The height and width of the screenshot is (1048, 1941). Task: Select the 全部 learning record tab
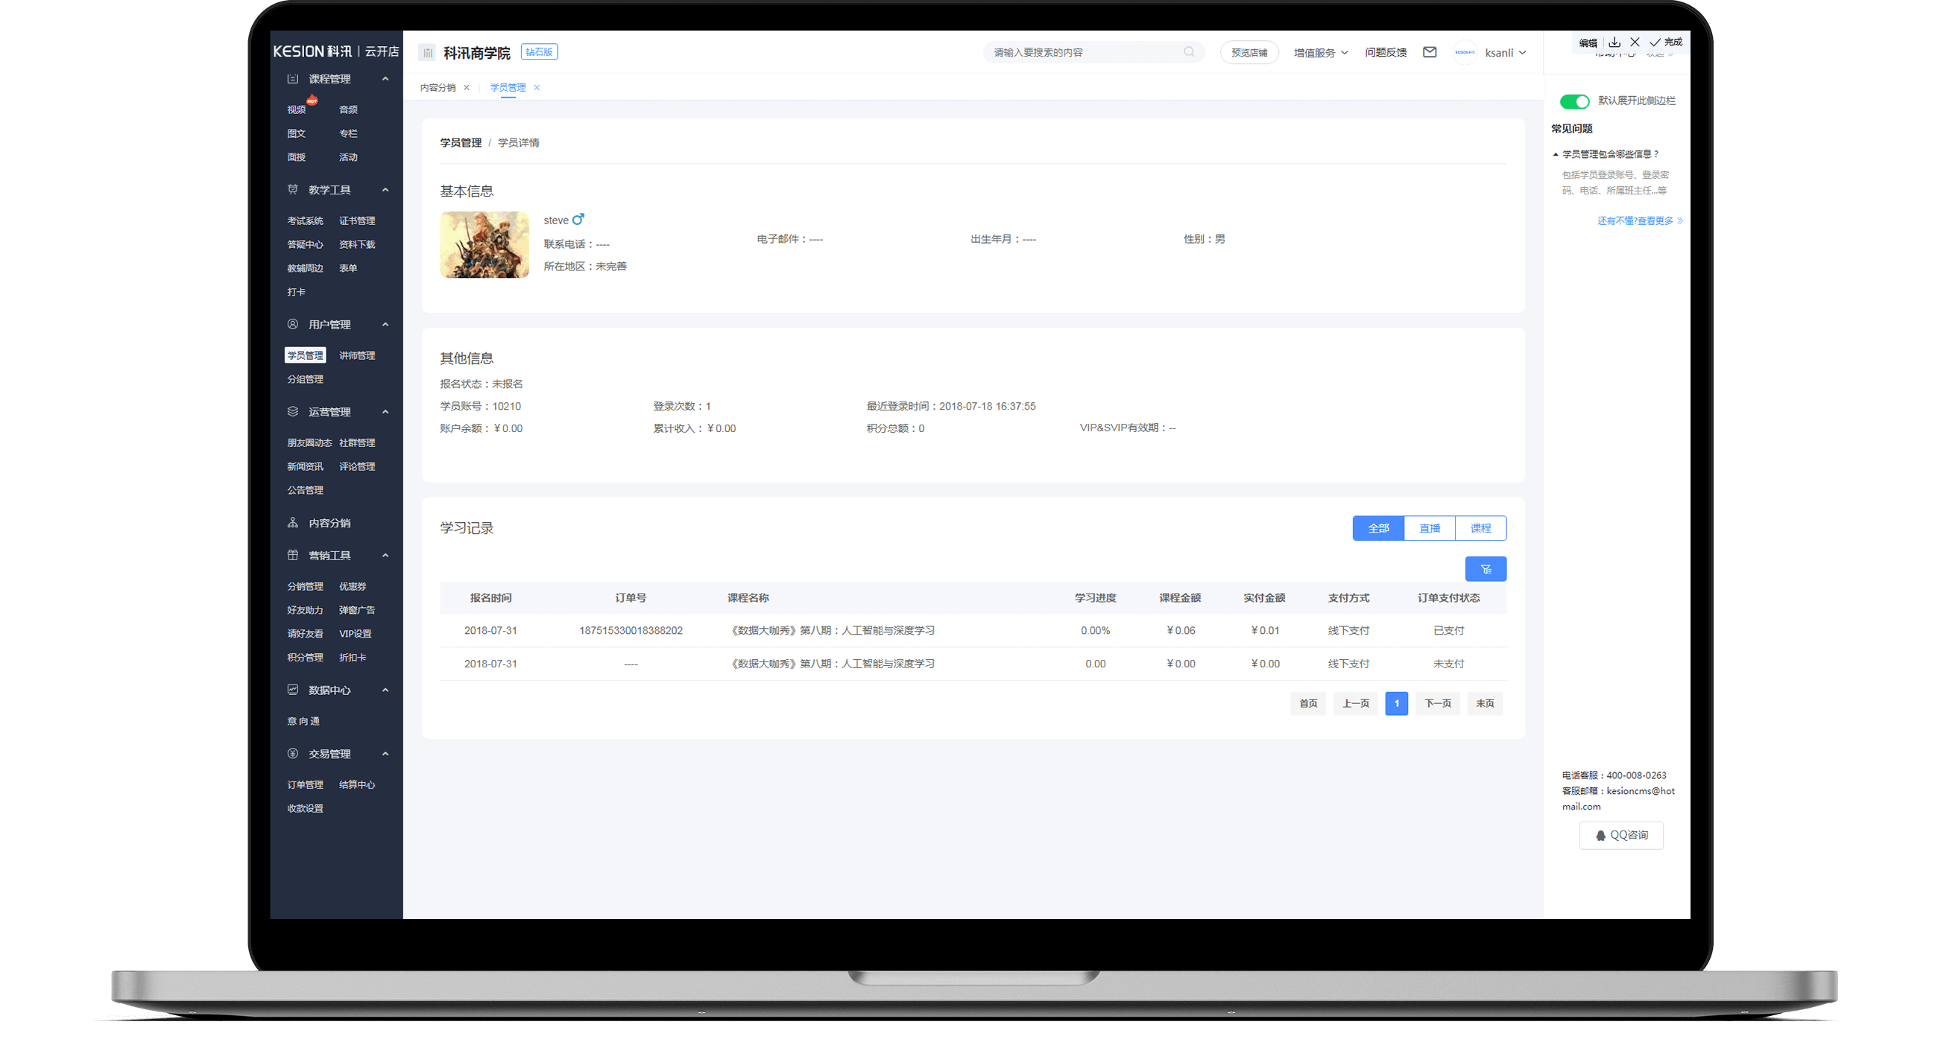click(1378, 528)
